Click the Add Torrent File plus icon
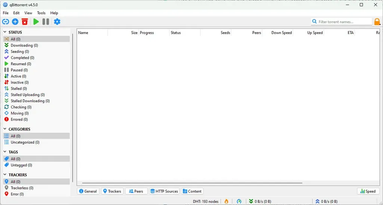The image size is (383, 205). click(x=15, y=22)
